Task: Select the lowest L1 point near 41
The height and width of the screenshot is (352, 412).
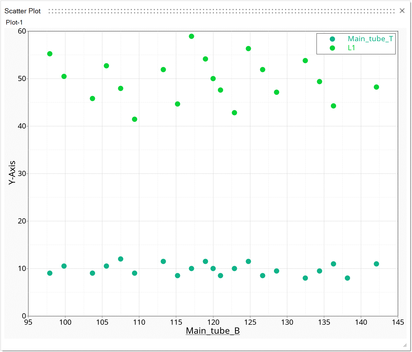Action: click(135, 119)
